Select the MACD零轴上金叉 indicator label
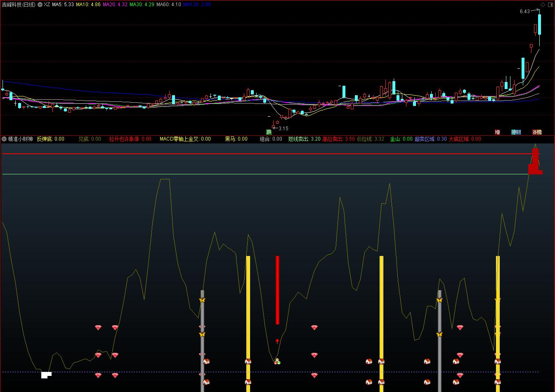Image resolution: width=555 pixels, height=392 pixels. click(x=185, y=139)
